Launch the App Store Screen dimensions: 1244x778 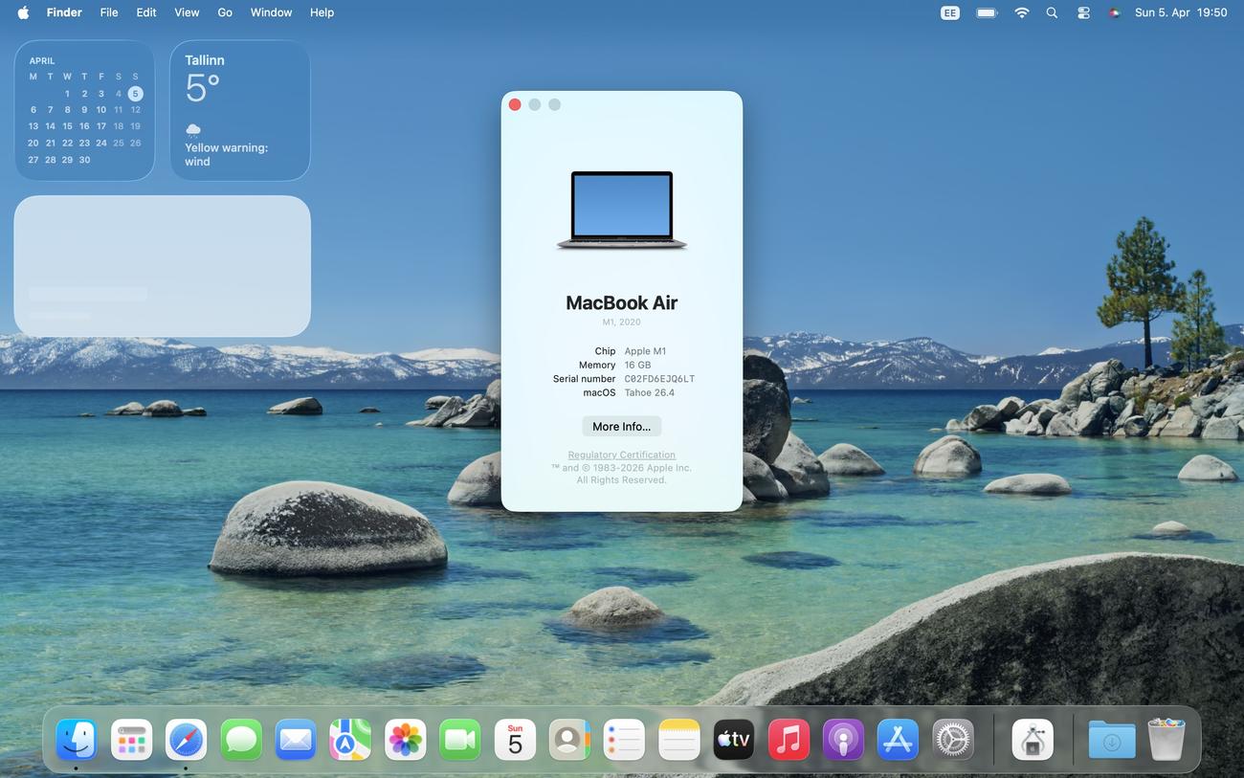tap(898, 740)
